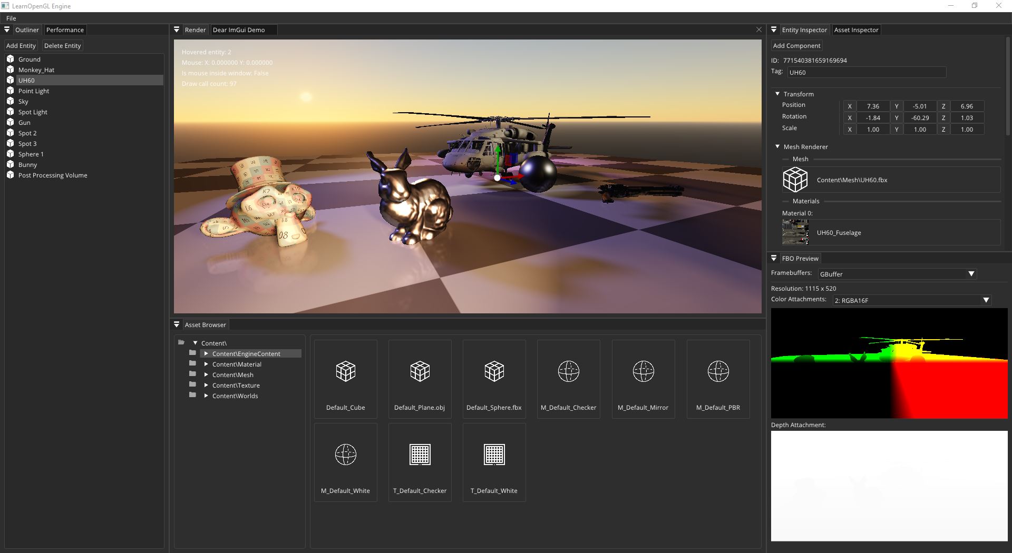Click the GBuffer color attachment preview image

tap(889, 363)
